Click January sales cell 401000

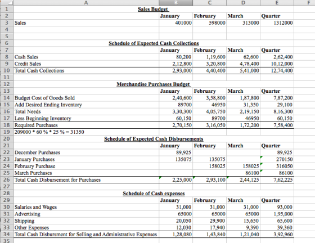(x=175, y=23)
